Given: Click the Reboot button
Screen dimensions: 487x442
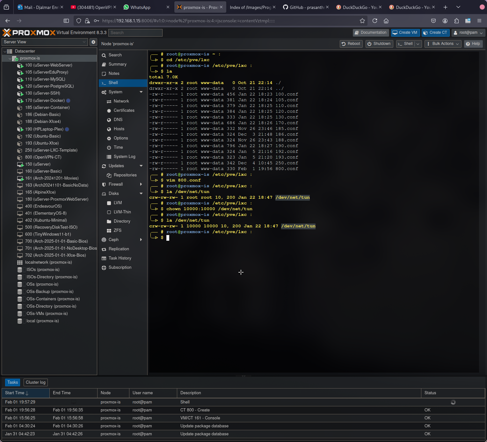Looking at the screenshot, I should click(x=351, y=44).
